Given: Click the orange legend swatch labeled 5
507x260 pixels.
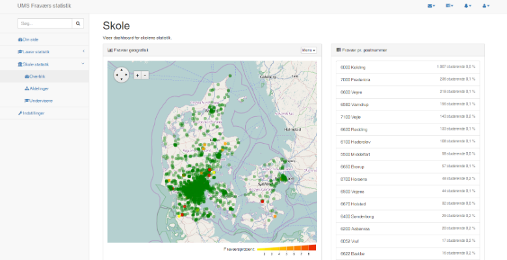Looking at the screenshot, I should [x=290, y=248].
